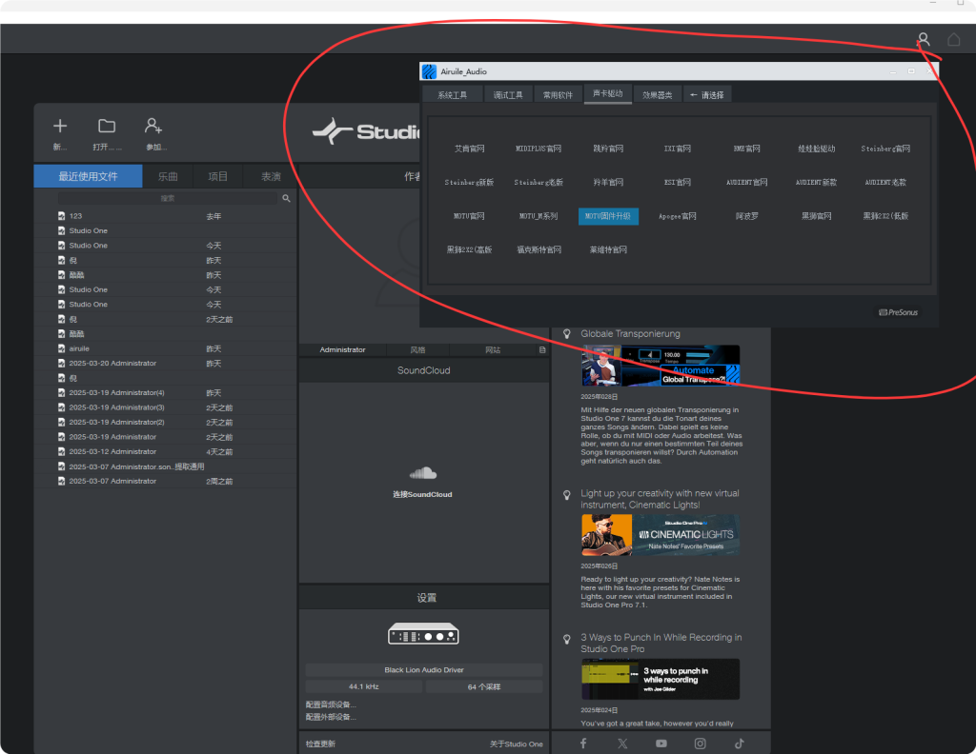Click the audio interface device icon under 设置
This screenshot has width=976, height=754.
(423, 635)
